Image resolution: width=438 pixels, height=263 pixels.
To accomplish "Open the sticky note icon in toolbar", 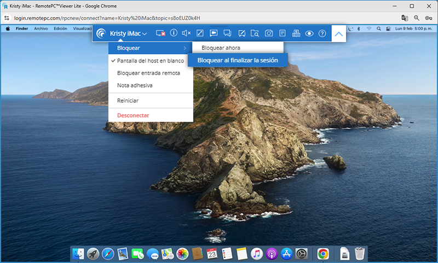I will point(283,33).
